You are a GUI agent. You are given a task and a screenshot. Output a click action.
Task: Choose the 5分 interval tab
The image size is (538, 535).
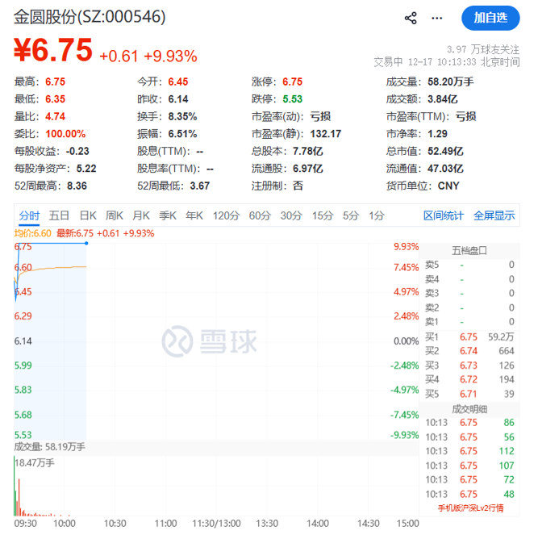tap(351, 215)
